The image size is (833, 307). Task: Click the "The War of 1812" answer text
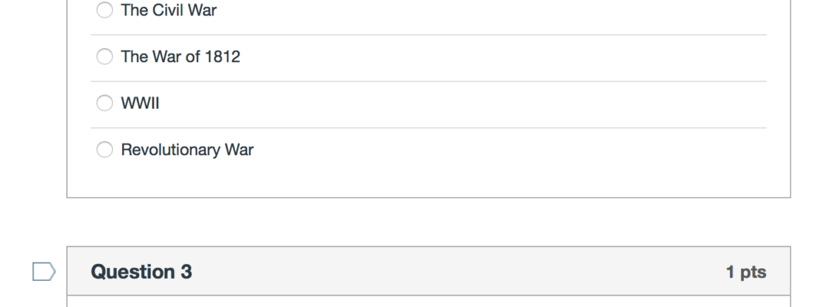(180, 57)
